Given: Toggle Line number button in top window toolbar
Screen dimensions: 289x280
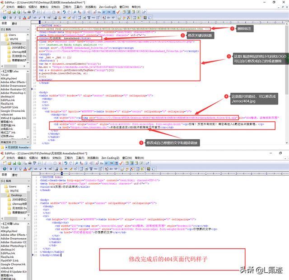Looking at the screenshot, I should click(x=113, y=12).
